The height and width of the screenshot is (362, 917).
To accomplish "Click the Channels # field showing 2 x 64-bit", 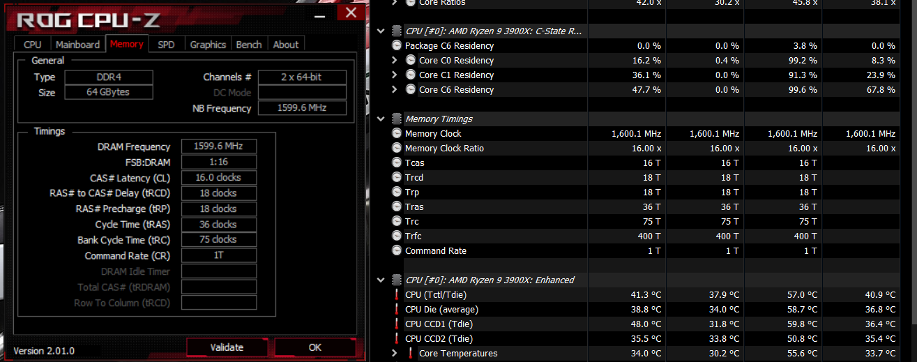I will click(302, 77).
